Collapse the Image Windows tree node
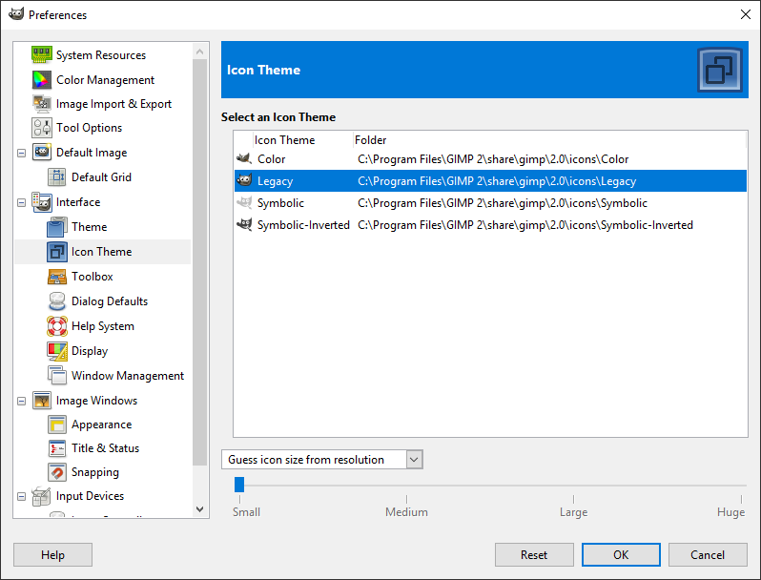The height and width of the screenshot is (580, 761). pos(21,401)
